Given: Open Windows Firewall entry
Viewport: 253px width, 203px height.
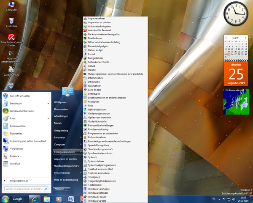Looking at the screenshot, I should 116,197.
